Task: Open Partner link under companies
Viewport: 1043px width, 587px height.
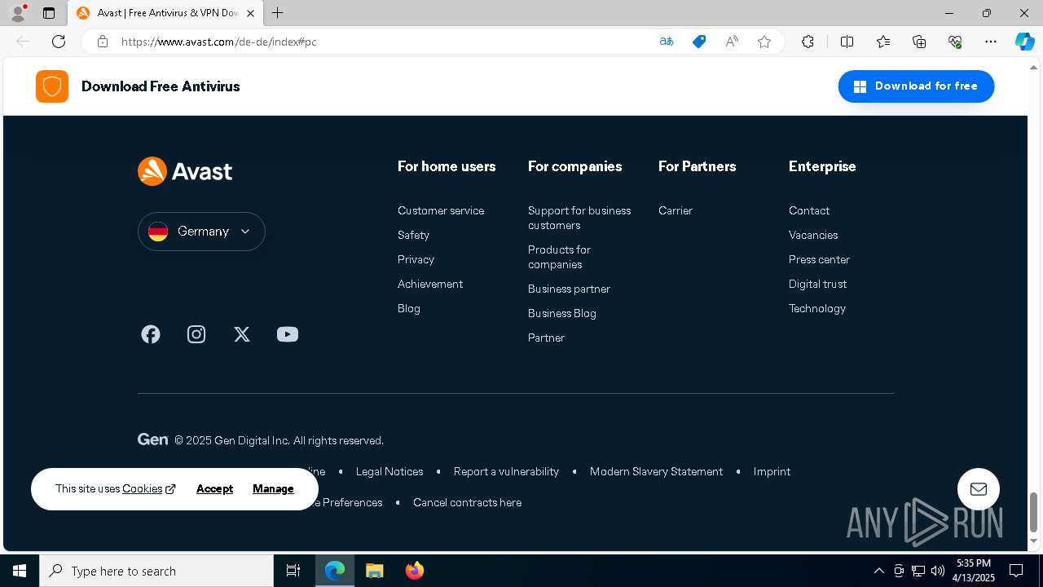Action: click(x=546, y=338)
